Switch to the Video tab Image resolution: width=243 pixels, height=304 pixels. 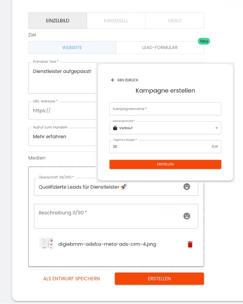tap(174, 21)
